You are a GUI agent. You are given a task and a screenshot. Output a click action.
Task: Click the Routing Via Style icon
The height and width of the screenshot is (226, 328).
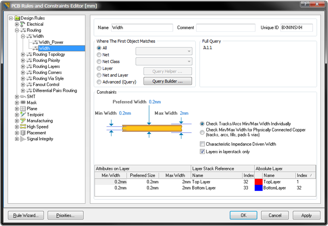pyautogui.click(x=29, y=79)
